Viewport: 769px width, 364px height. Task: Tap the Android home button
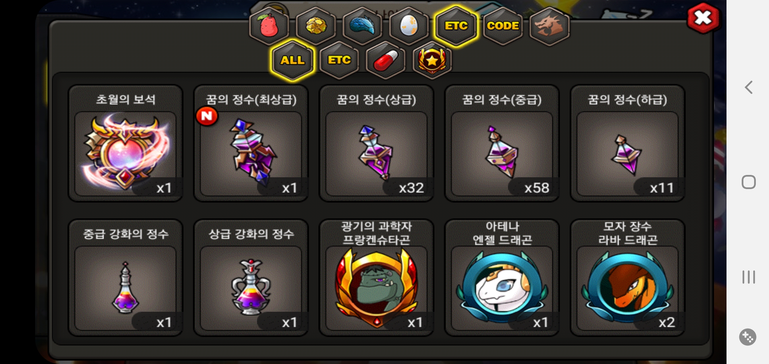tap(748, 182)
